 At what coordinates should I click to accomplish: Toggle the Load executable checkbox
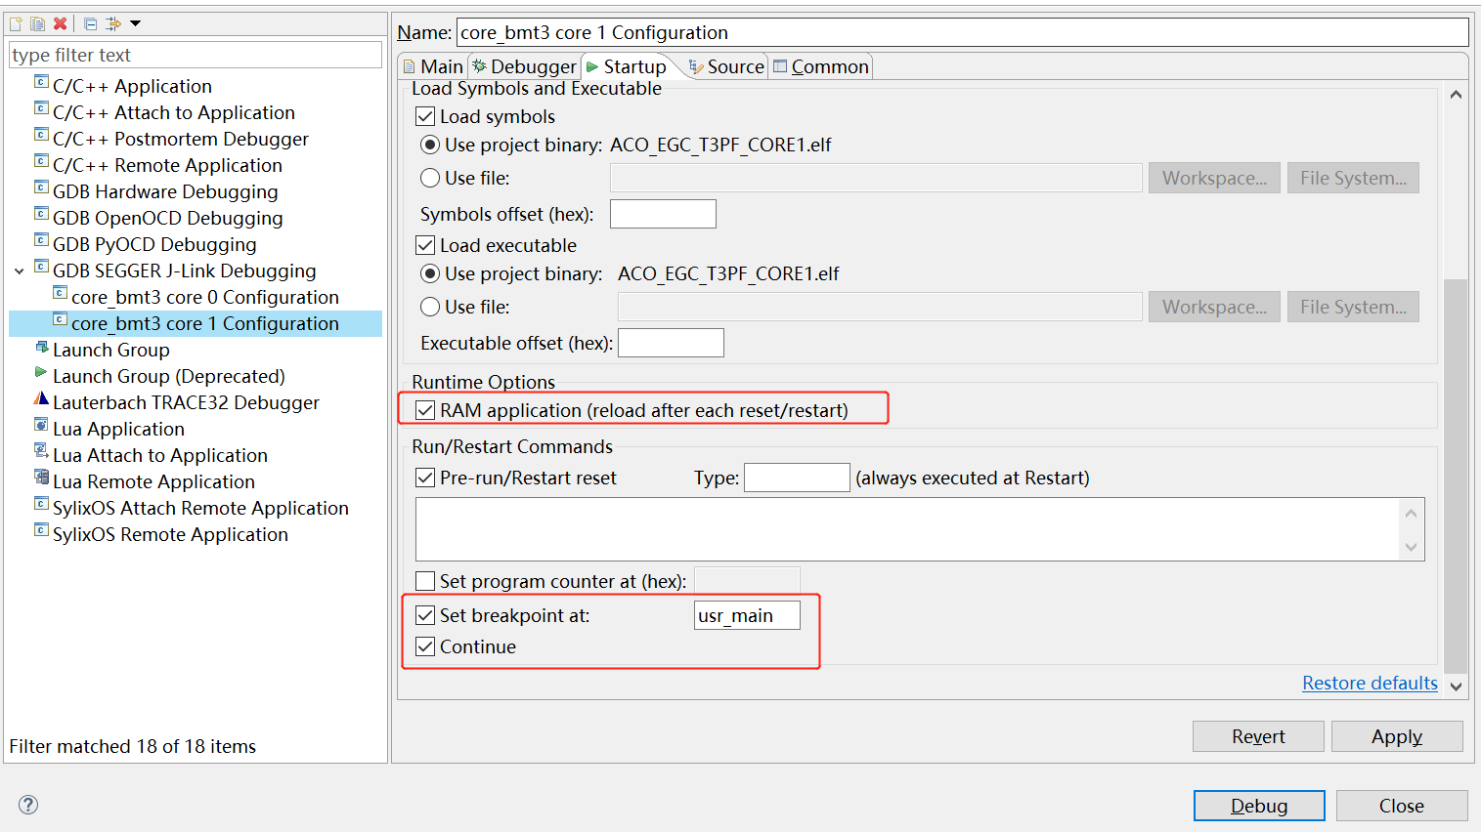click(x=425, y=245)
